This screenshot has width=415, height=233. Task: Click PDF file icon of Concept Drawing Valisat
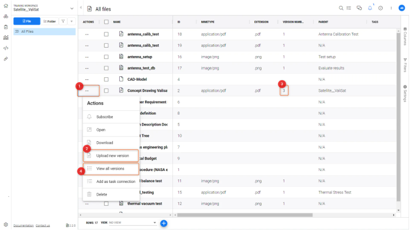tap(121, 90)
